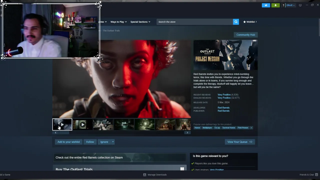The image size is (320, 180).
Task: Open the third screenshot thumbnail
Action: coord(103,124)
